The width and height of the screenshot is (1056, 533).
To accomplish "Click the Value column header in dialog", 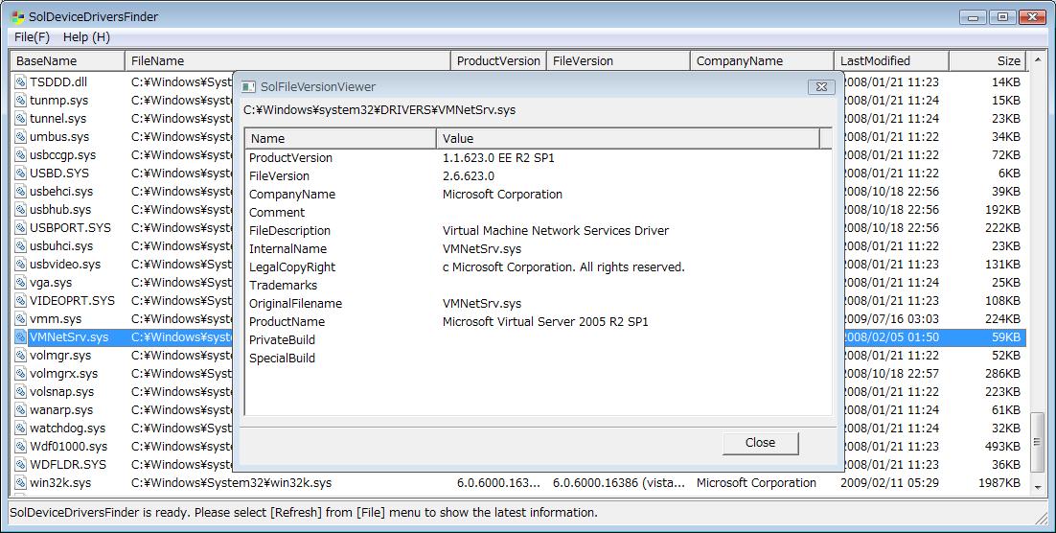I will click(628, 138).
